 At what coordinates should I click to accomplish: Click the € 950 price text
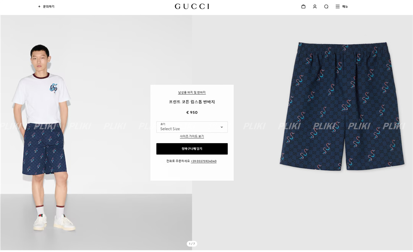(x=192, y=113)
